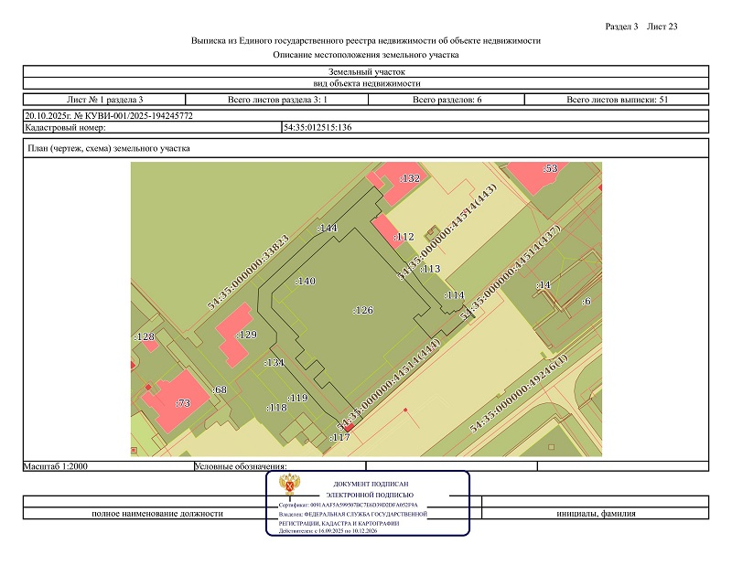Click the small red building marker near :117
732x565 pixels.
(349, 428)
